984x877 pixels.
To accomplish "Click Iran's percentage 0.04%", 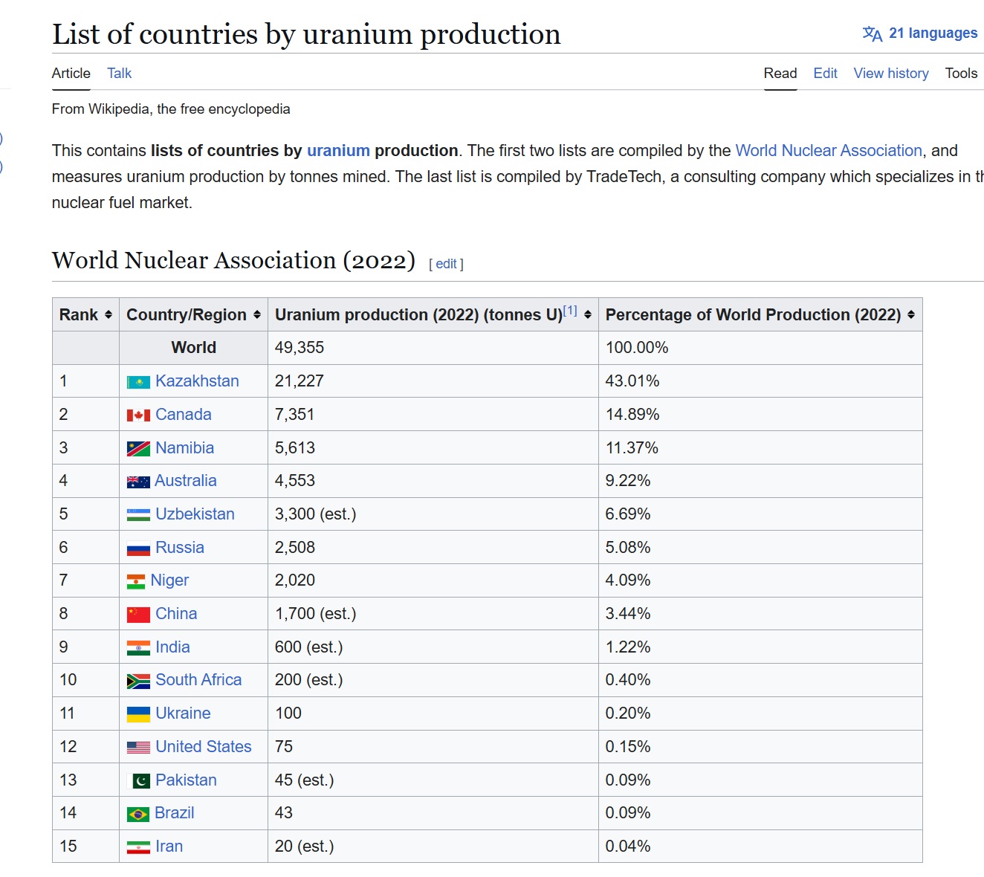I will click(x=628, y=847).
